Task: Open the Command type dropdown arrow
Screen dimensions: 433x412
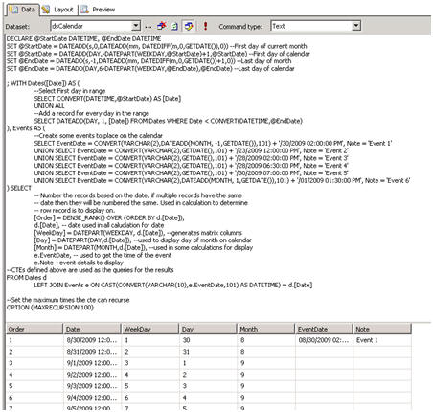Action: click(x=356, y=26)
